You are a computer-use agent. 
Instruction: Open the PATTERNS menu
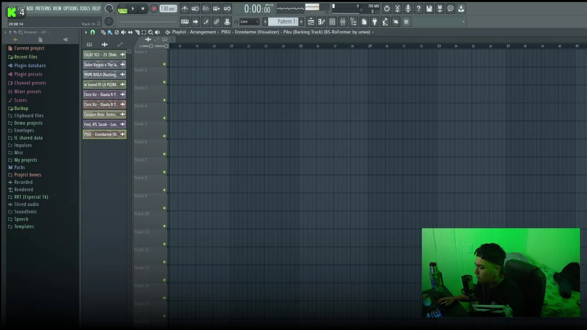[x=43, y=9]
